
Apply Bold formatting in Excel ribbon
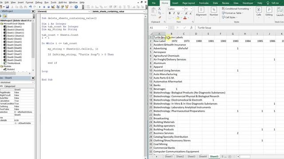[x=170, y=13]
